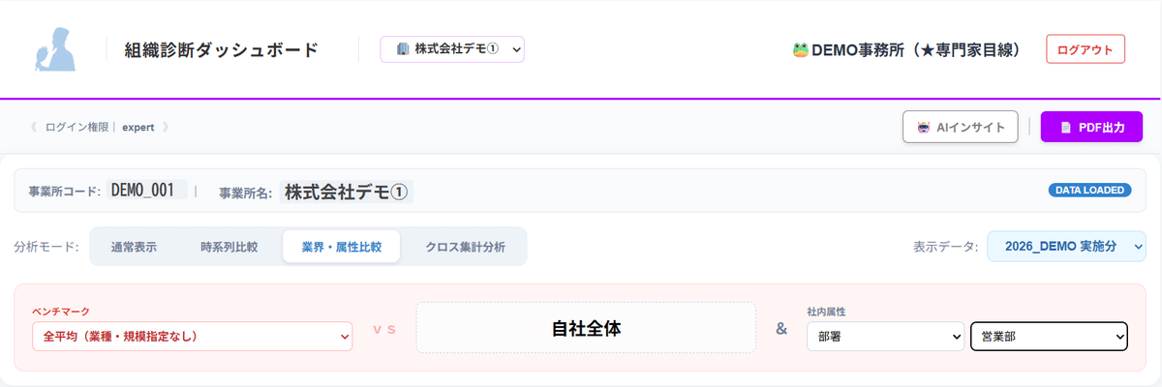The width and height of the screenshot is (1162, 387).
Task: Click the building icon beside 株式会社デモ①
Action: [x=402, y=48]
